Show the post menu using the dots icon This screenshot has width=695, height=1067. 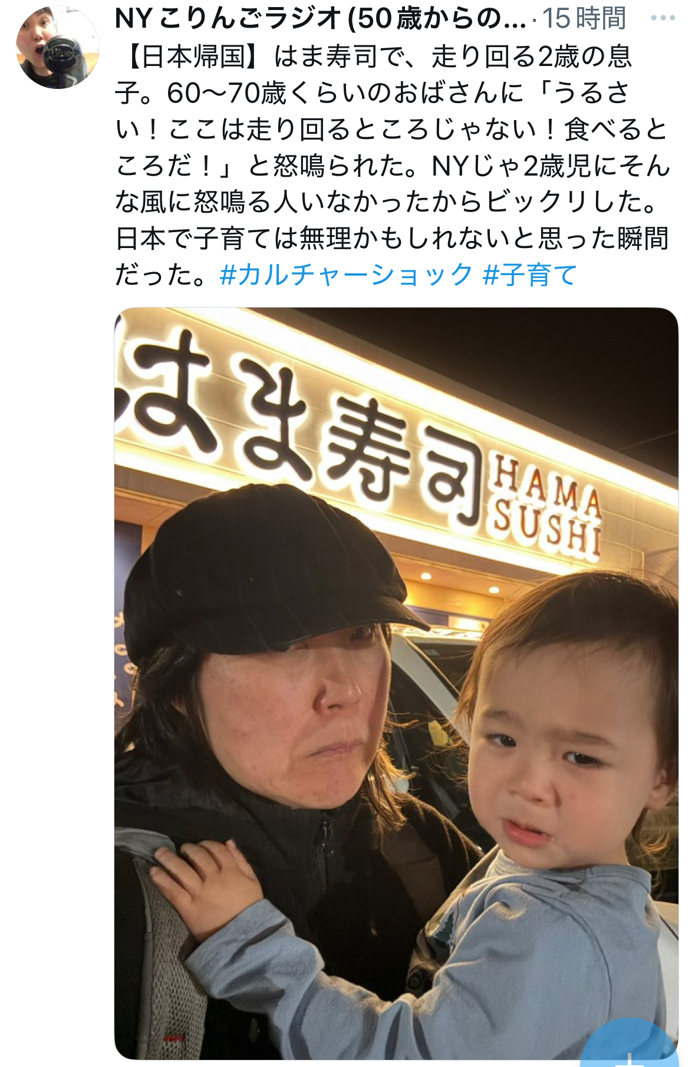tap(663, 18)
